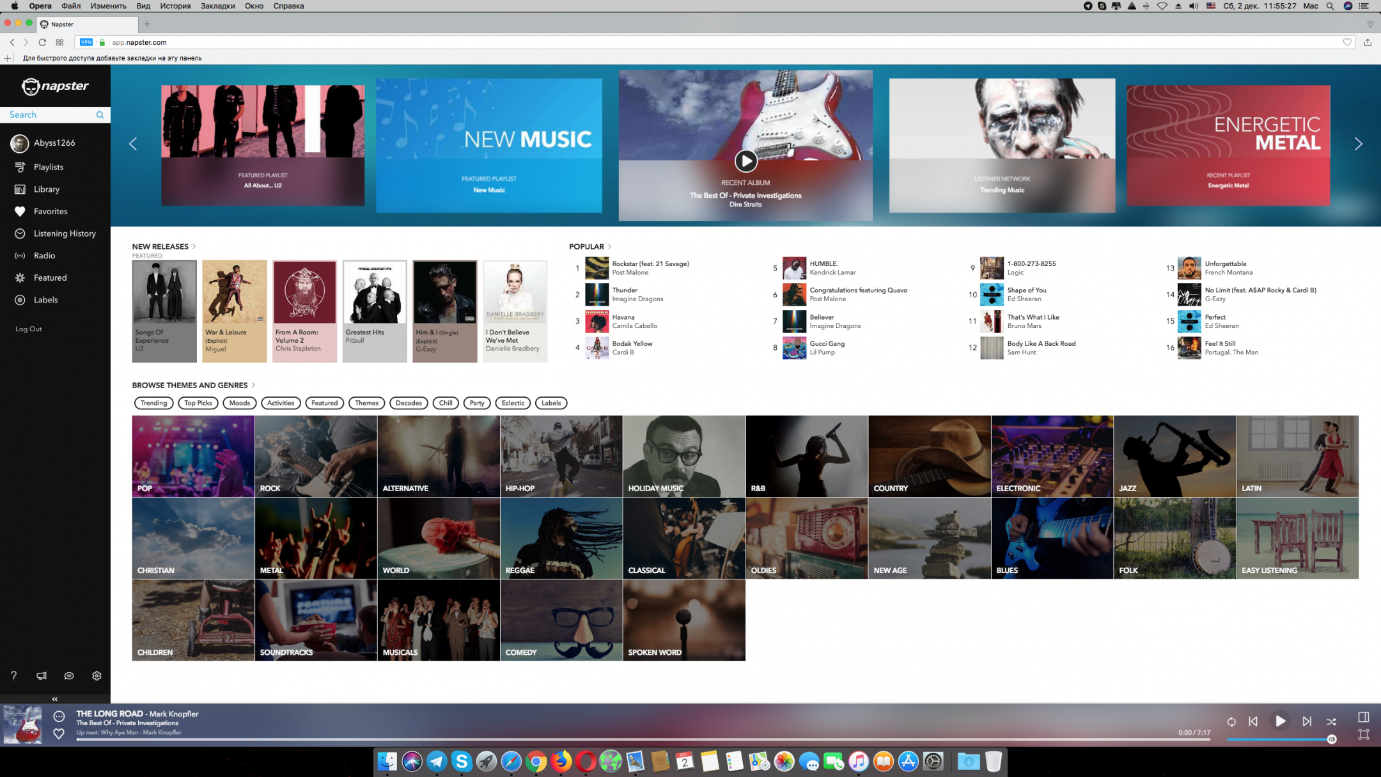
Task: Open settings gear in sidebar
Action: coord(97,675)
